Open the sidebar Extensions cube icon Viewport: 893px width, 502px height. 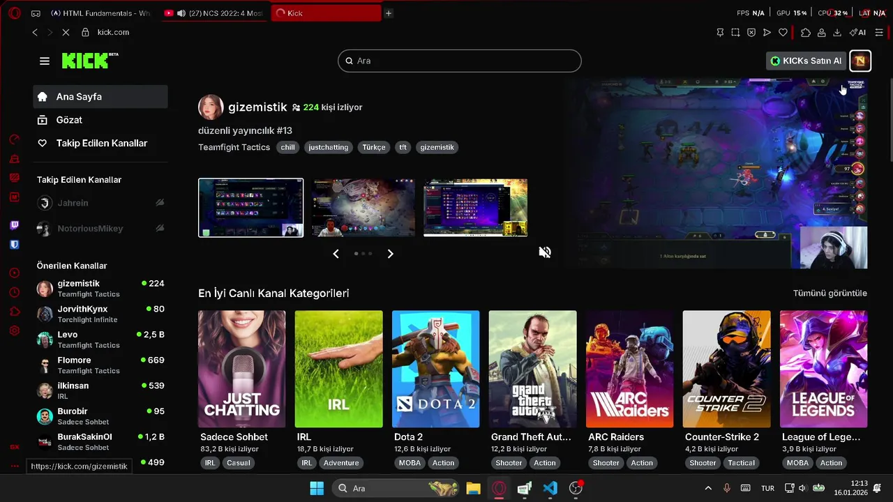point(15,311)
